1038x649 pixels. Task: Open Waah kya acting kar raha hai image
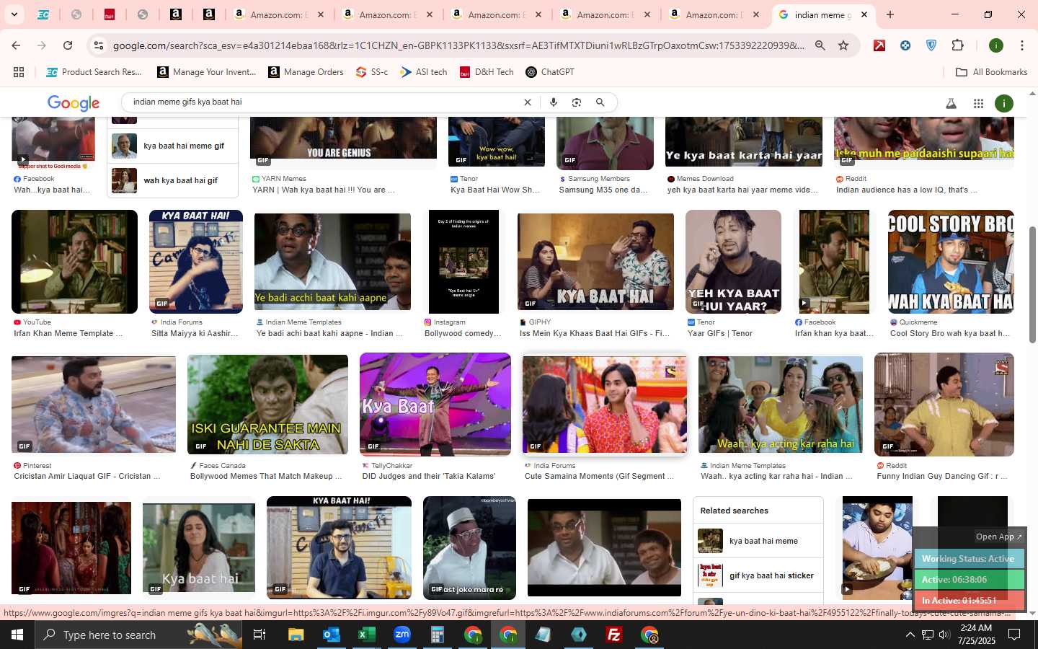pos(780,405)
